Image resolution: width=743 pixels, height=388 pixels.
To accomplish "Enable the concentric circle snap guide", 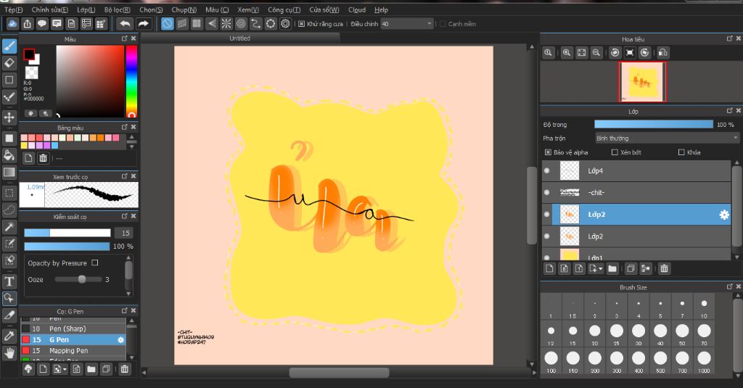I will [x=241, y=24].
